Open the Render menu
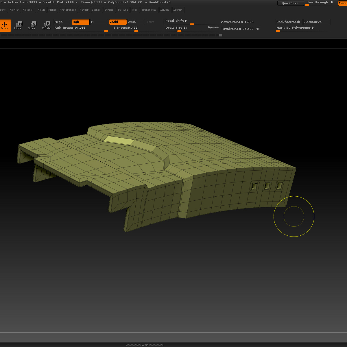 pyautogui.click(x=84, y=10)
